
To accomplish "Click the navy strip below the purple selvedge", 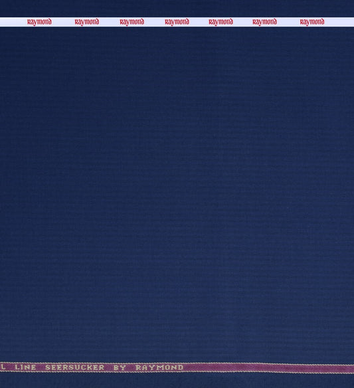I will coord(177,381).
